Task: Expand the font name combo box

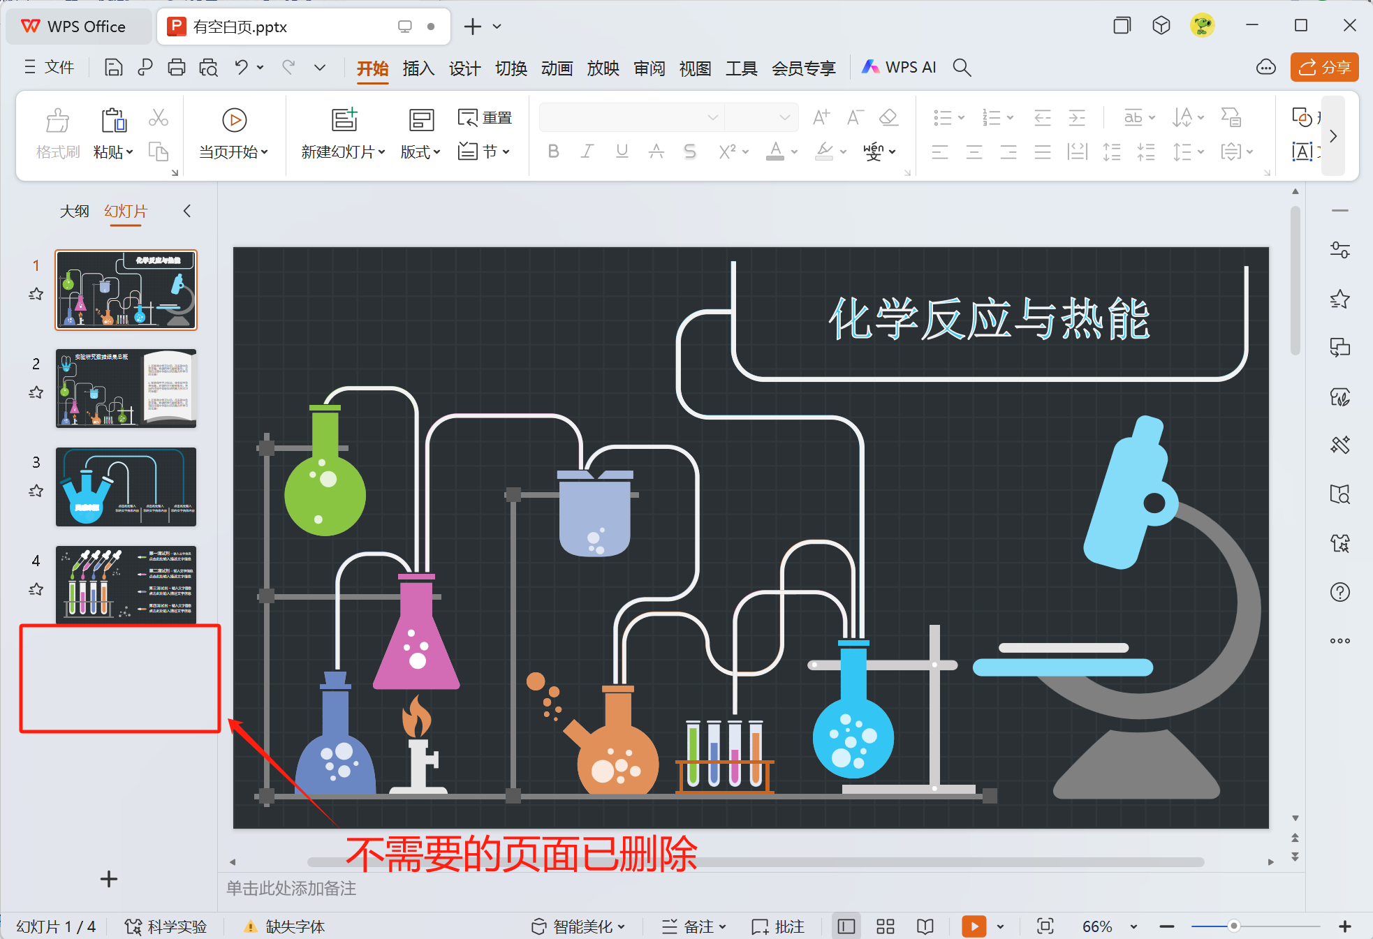Action: pyautogui.click(x=712, y=117)
